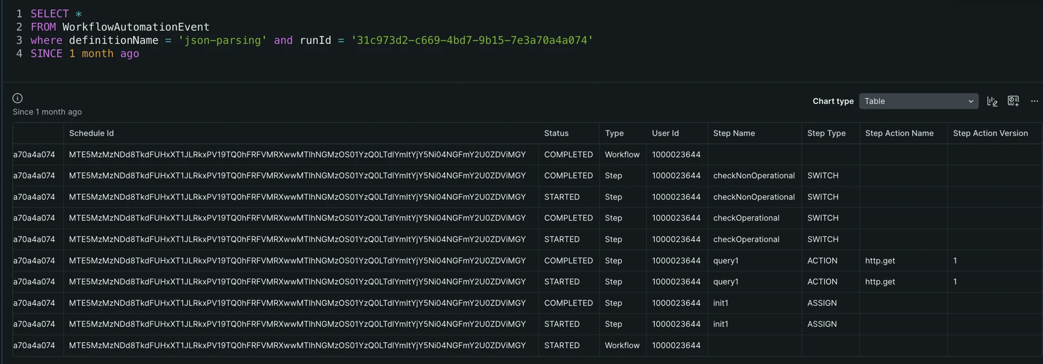
Task: Click the runId string value in the query
Action: [x=472, y=41]
